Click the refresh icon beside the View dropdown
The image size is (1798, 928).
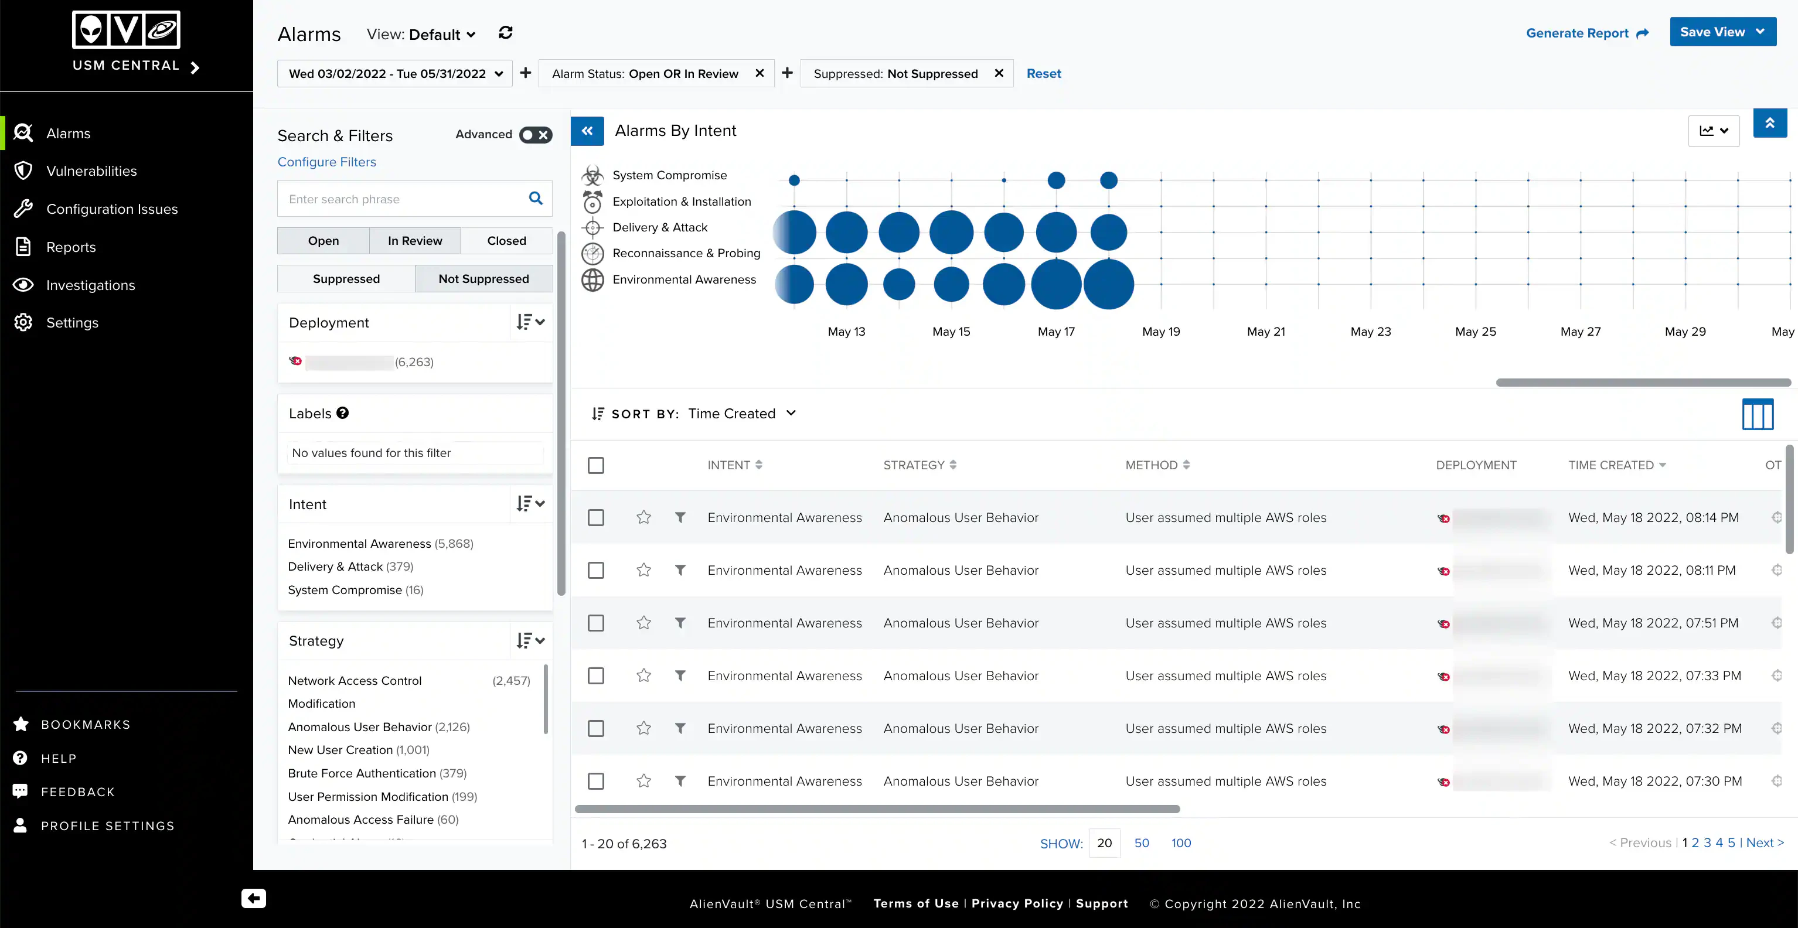(x=505, y=33)
